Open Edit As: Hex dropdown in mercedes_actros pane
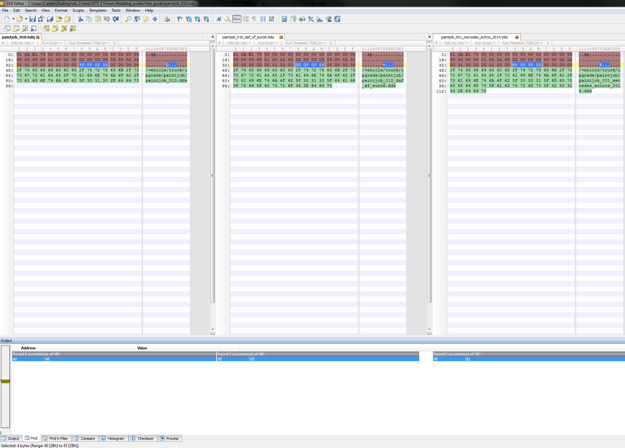This screenshot has height=448, width=625. click(456, 43)
